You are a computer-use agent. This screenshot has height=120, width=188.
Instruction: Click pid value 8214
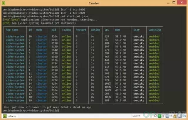point(54,73)
